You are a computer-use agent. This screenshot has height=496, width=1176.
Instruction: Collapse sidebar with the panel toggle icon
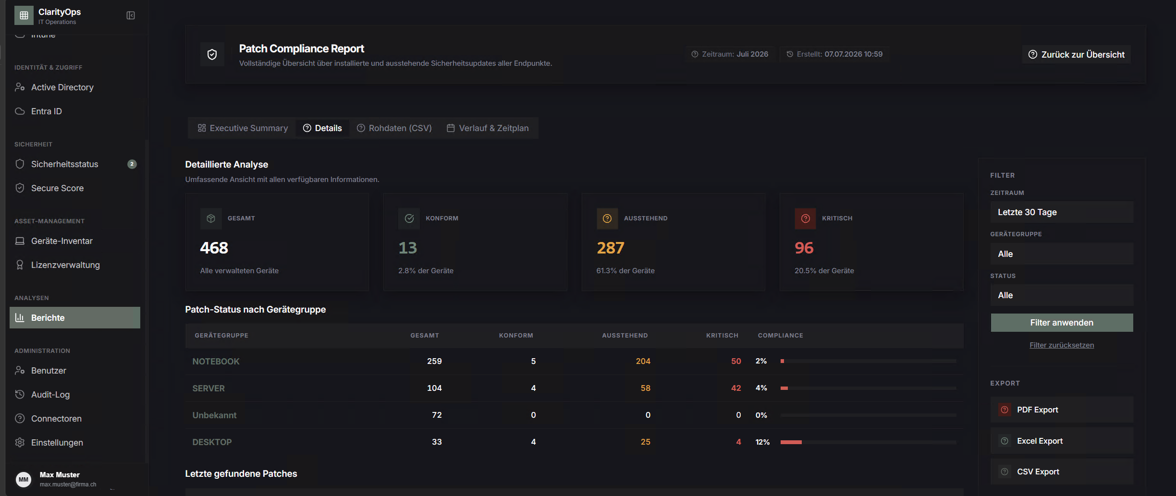131,15
